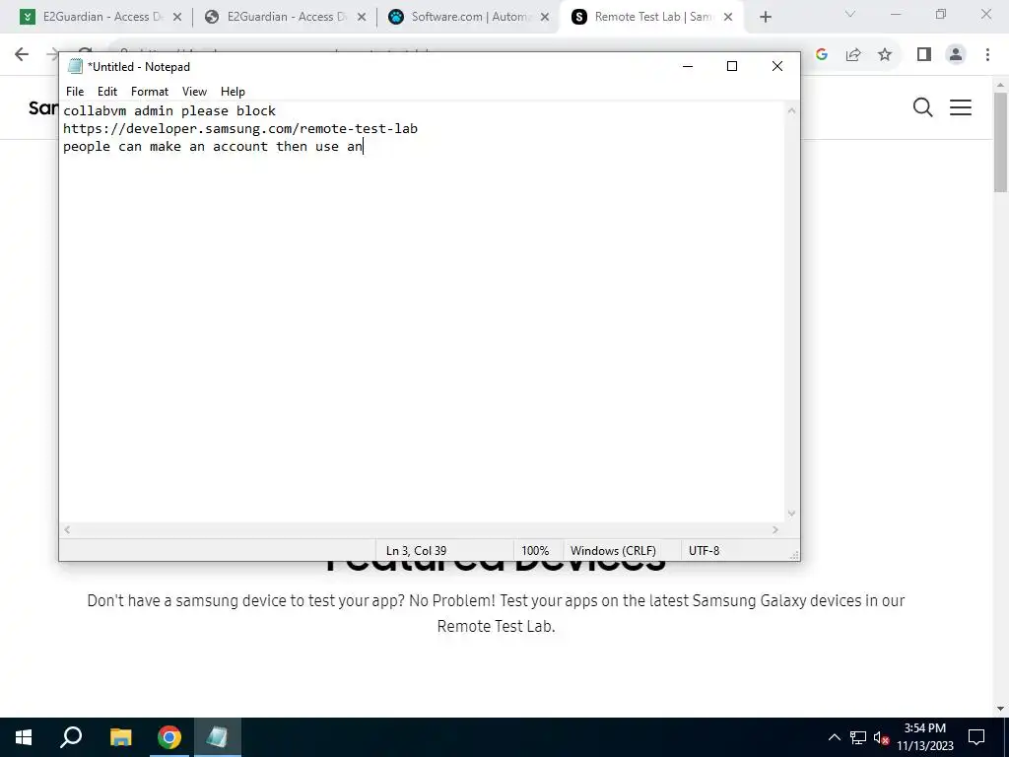Viewport: 1009px width, 757px height.
Task: Click the browser page scrollbar thumb
Action: point(1000,142)
